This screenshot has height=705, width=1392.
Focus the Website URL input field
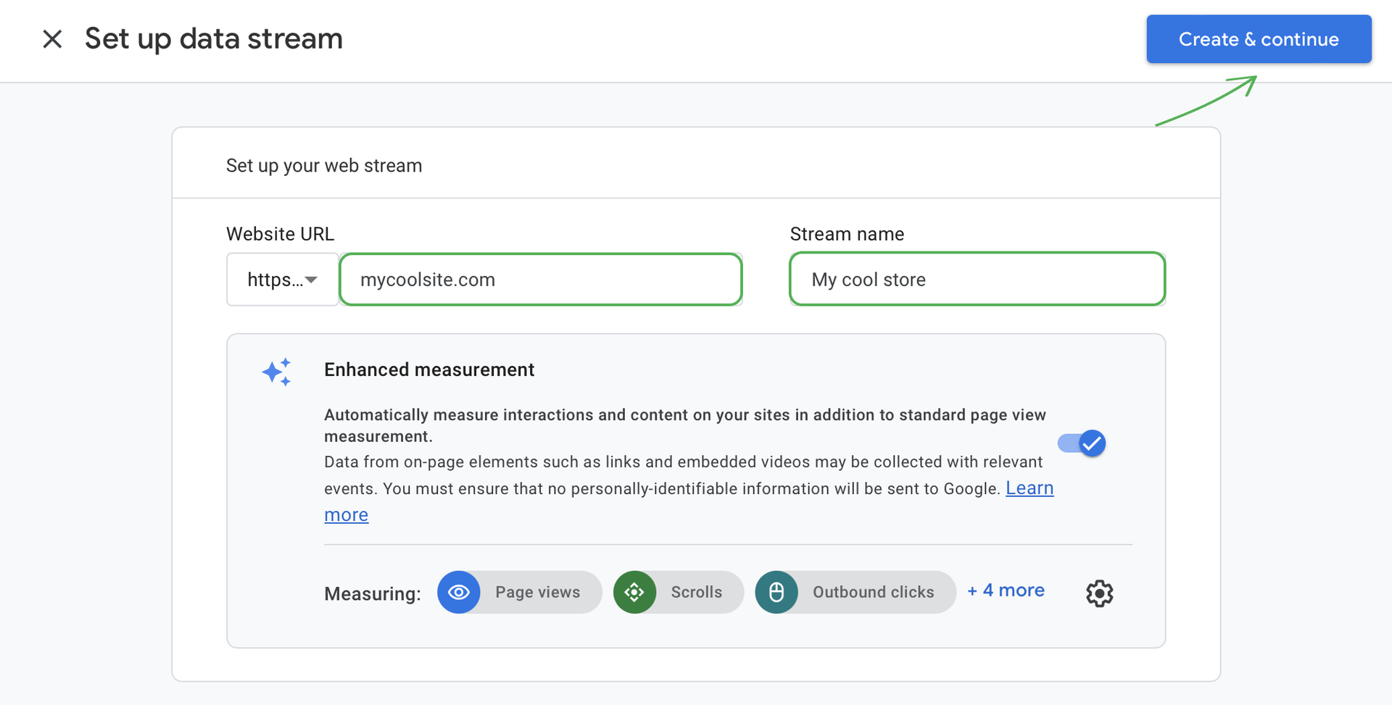(x=540, y=280)
